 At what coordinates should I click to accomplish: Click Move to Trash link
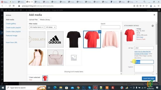pos(141,39)
